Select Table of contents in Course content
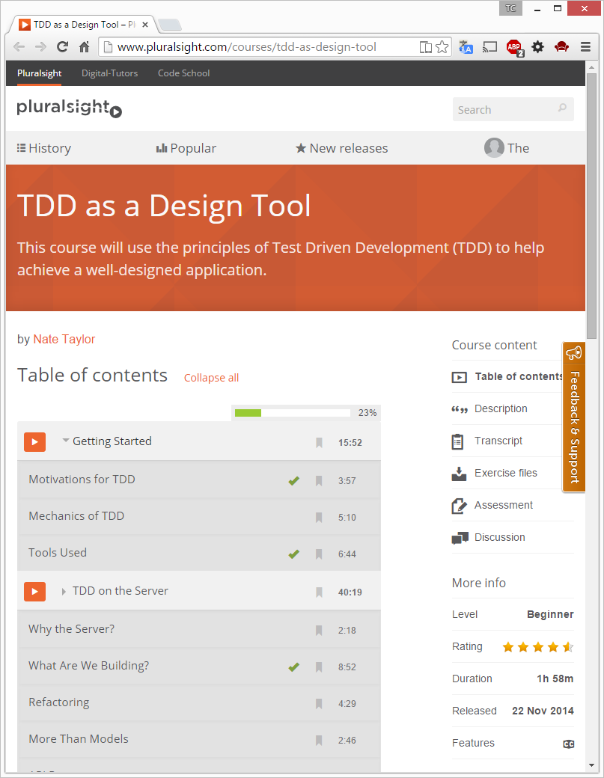 pos(519,376)
